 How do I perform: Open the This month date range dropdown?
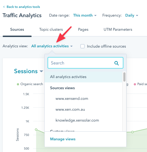(x=85, y=15)
